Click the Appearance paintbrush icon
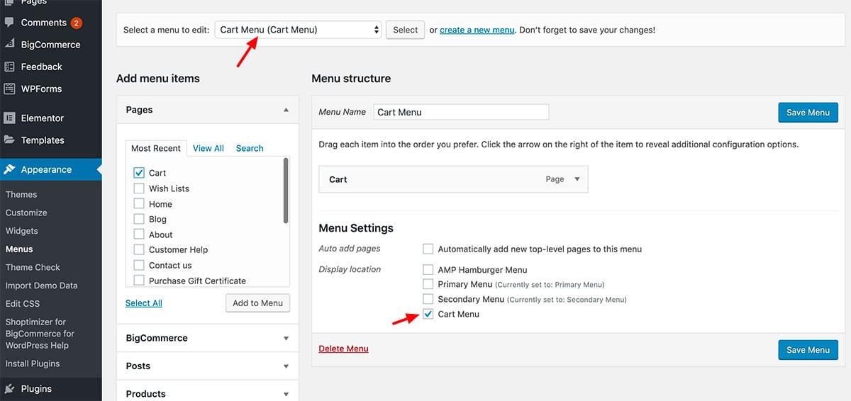The height and width of the screenshot is (401, 851). coord(9,169)
